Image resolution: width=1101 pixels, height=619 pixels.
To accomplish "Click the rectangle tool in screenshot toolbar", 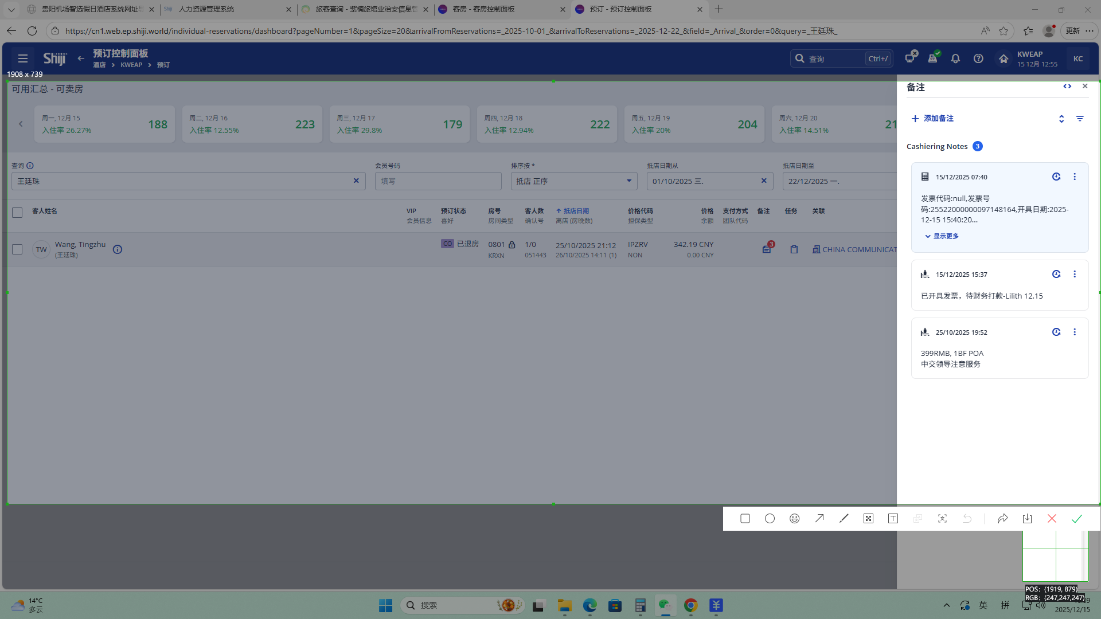I will tap(745, 519).
